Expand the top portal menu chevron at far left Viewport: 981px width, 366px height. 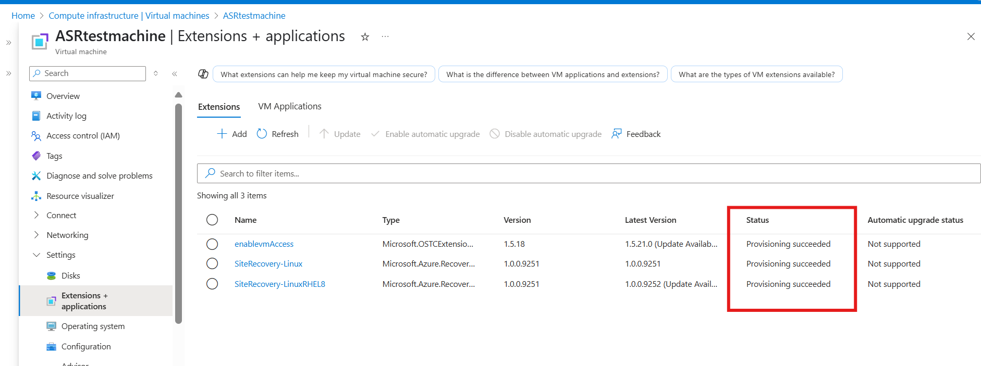(8, 43)
